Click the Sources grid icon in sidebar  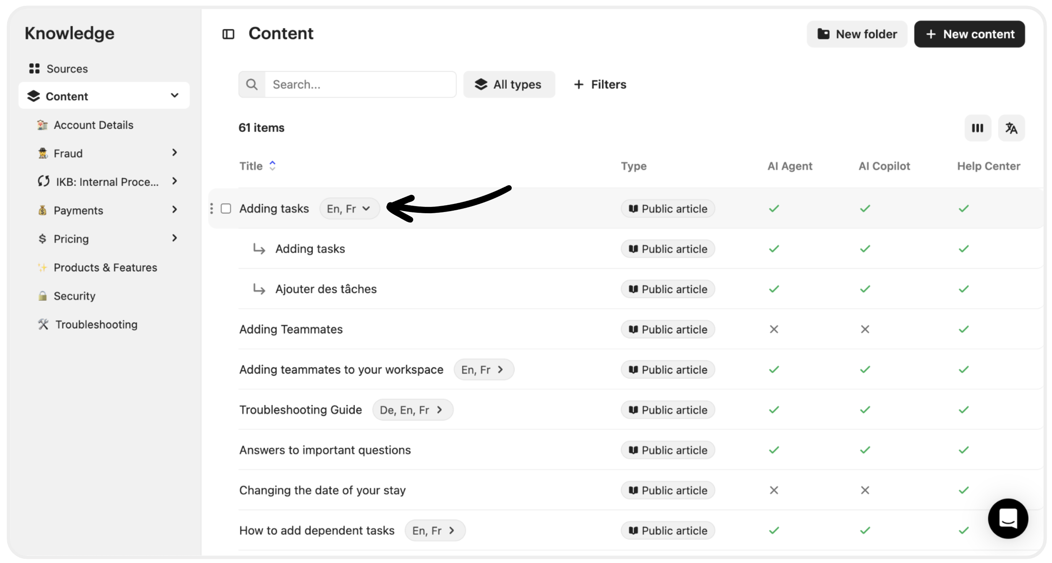34,69
